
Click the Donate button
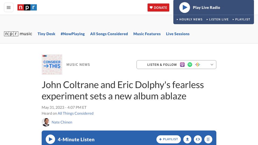tap(158, 8)
